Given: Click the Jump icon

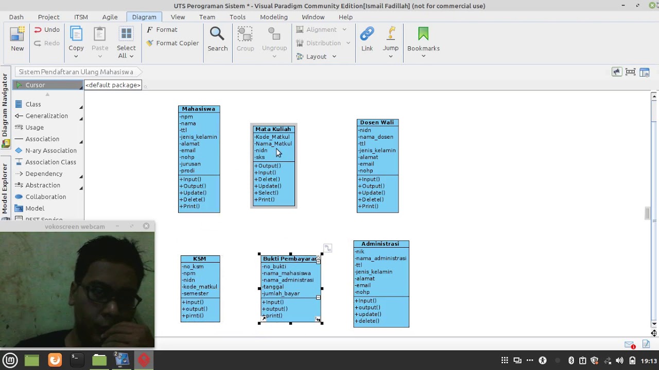Looking at the screenshot, I should point(391,34).
